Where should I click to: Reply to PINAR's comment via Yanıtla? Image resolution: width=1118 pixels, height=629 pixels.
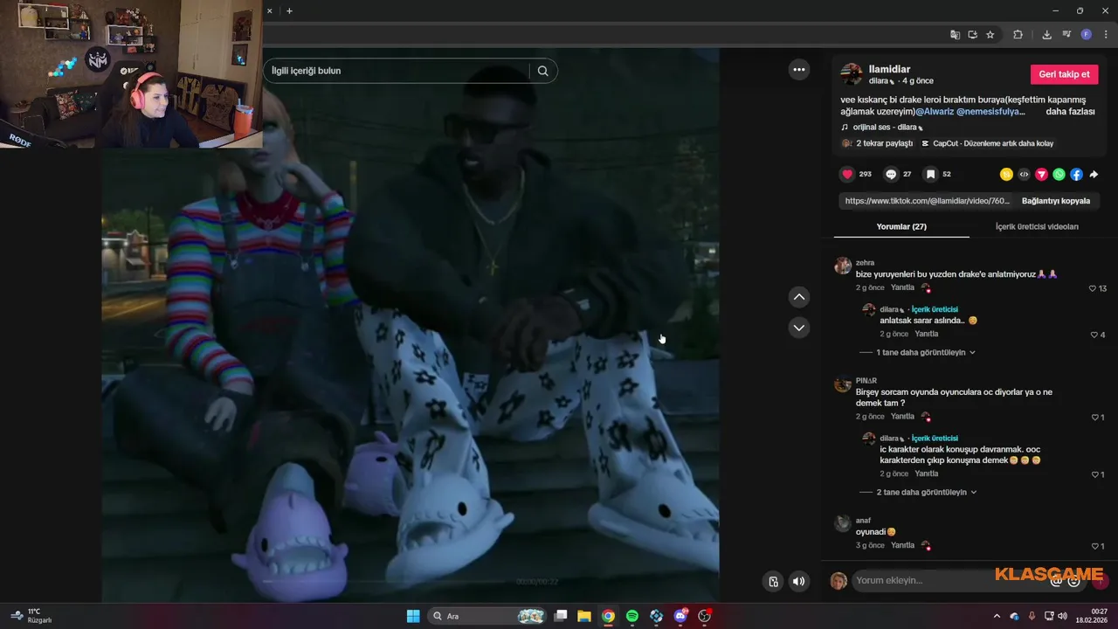coord(902,417)
